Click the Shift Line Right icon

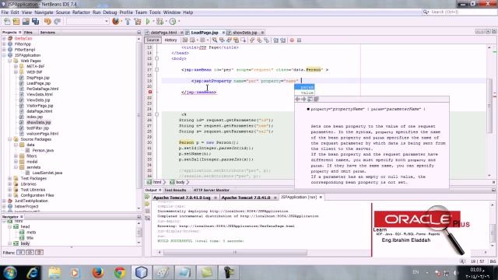tap(282, 40)
